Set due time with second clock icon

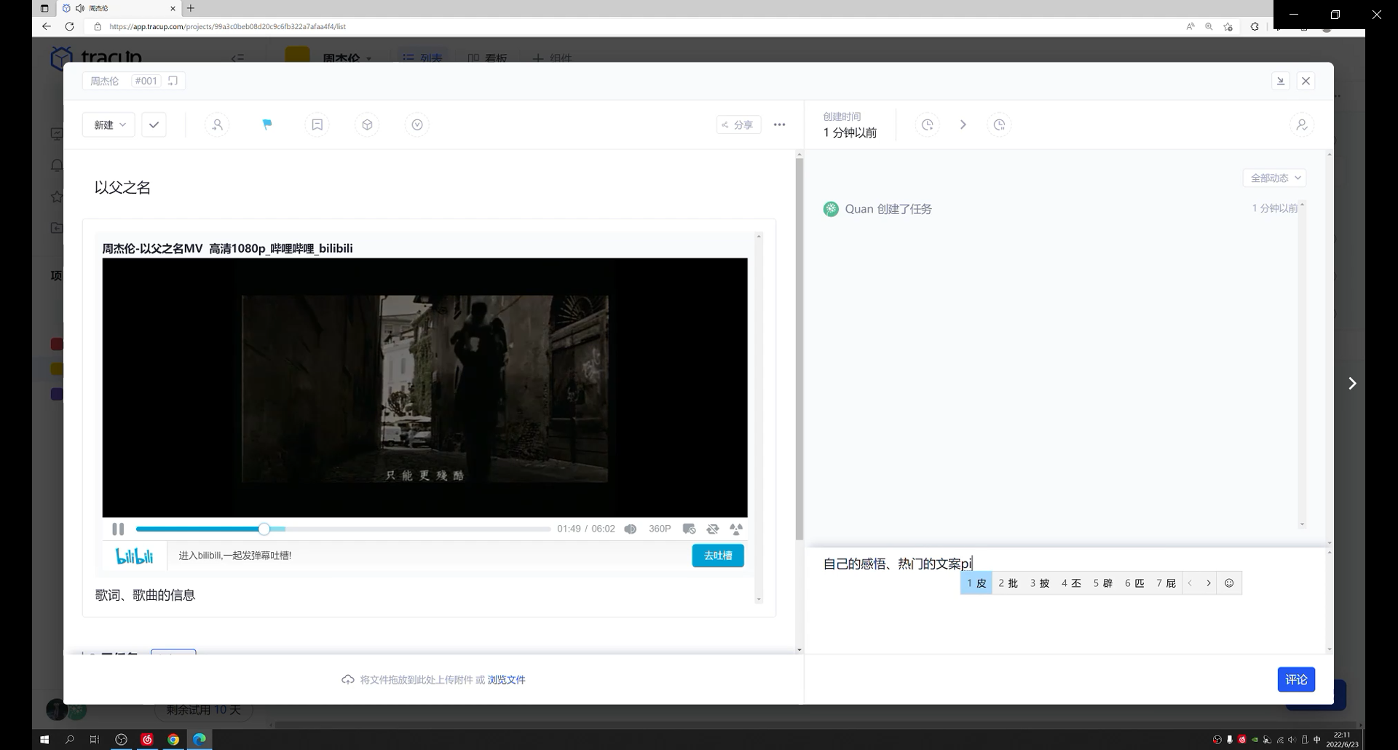pyautogui.click(x=999, y=125)
